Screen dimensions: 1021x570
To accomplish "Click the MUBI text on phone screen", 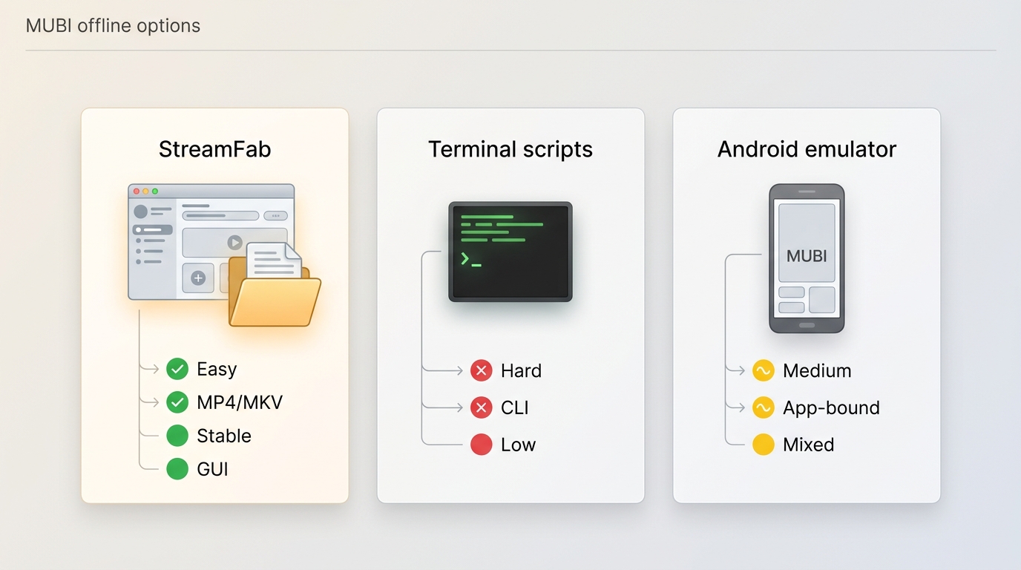I will pyautogui.click(x=807, y=256).
